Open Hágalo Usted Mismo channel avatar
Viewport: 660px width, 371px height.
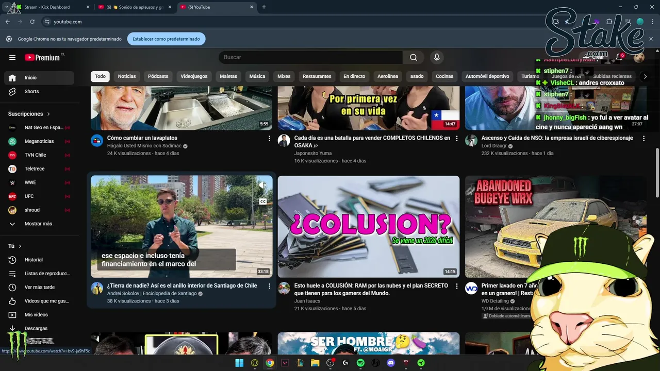tap(97, 141)
